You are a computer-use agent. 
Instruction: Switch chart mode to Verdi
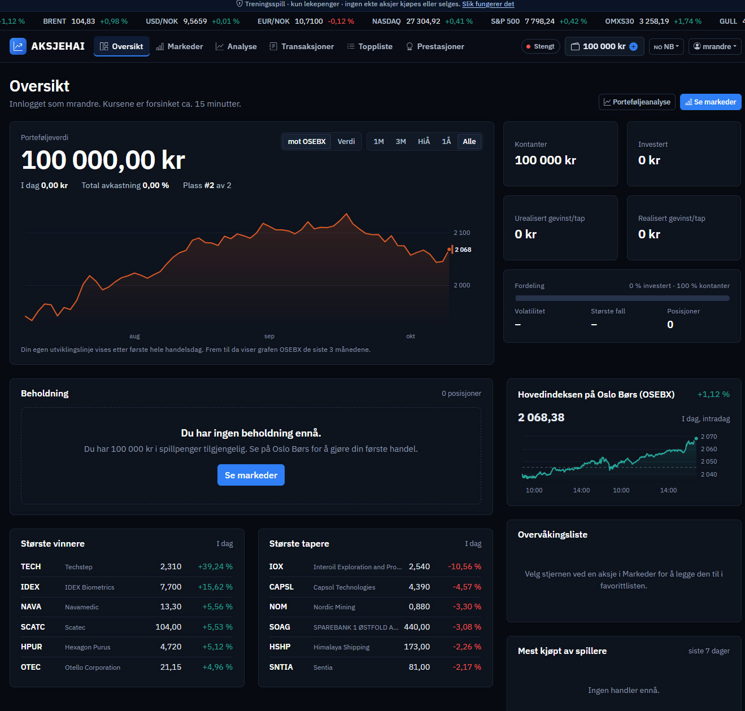(346, 141)
